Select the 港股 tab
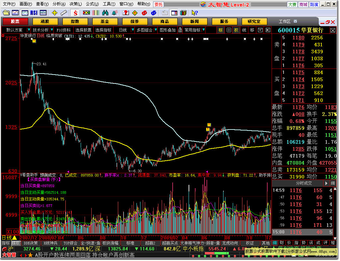This screenshot has height=261, width=340. pyautogui.click(x=45, y=22)
